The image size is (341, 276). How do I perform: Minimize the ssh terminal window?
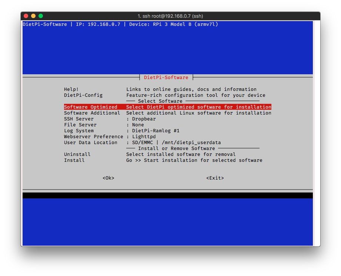[x=33, y=16]
